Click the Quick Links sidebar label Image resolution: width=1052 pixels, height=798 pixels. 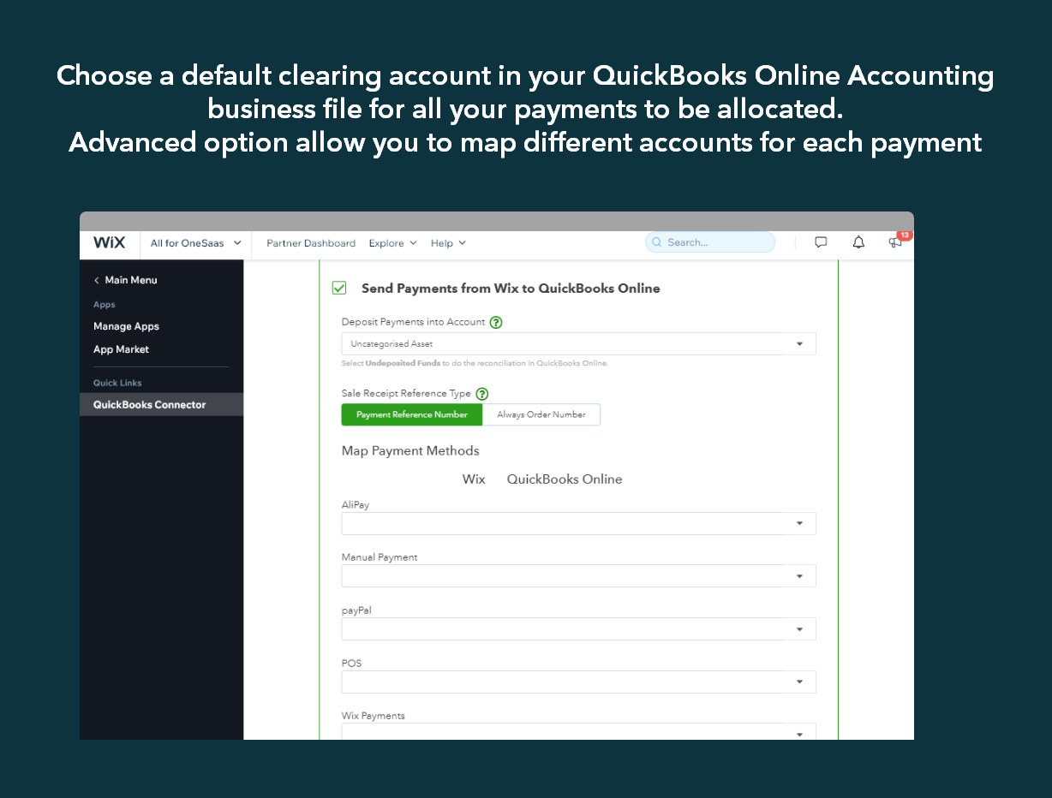click(117, 383)
